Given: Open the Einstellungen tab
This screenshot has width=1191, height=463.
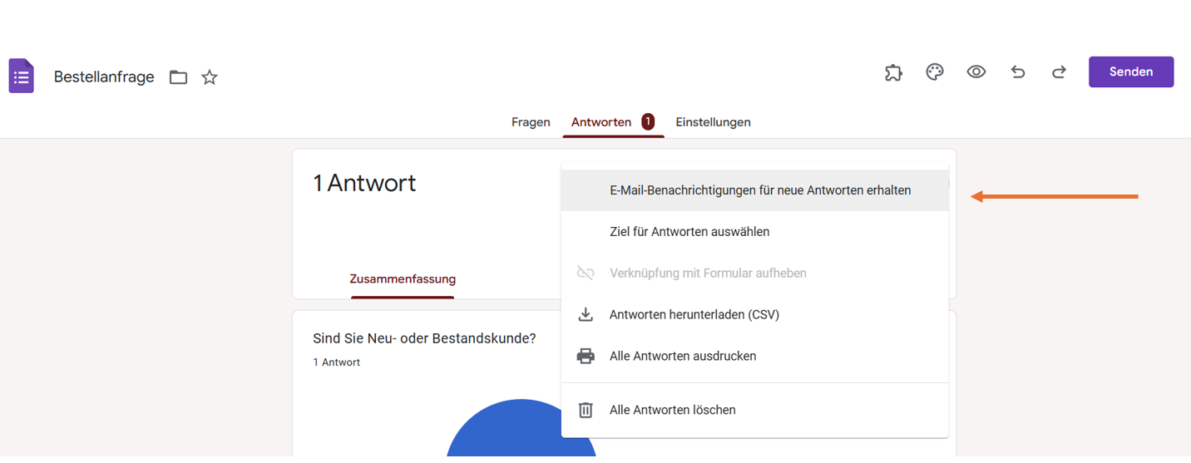Looking at the screenshot, I should (x=713, y=122).
